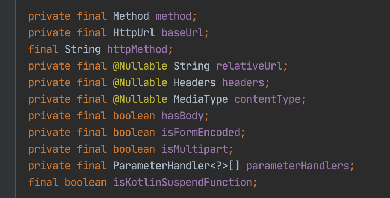Click the capitalized Method type name
The height and width of the screenshot is (198, 390).
click(x=131, y=16)
